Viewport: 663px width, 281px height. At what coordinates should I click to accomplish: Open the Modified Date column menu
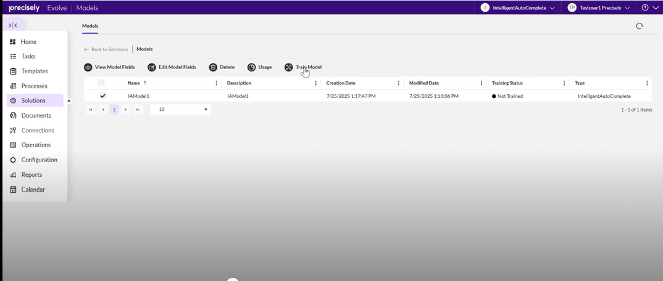click(481, 83)
